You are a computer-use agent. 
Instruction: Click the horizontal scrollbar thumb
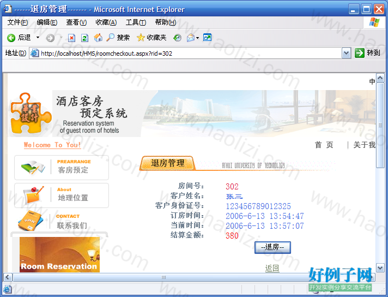tap(163, 277)
